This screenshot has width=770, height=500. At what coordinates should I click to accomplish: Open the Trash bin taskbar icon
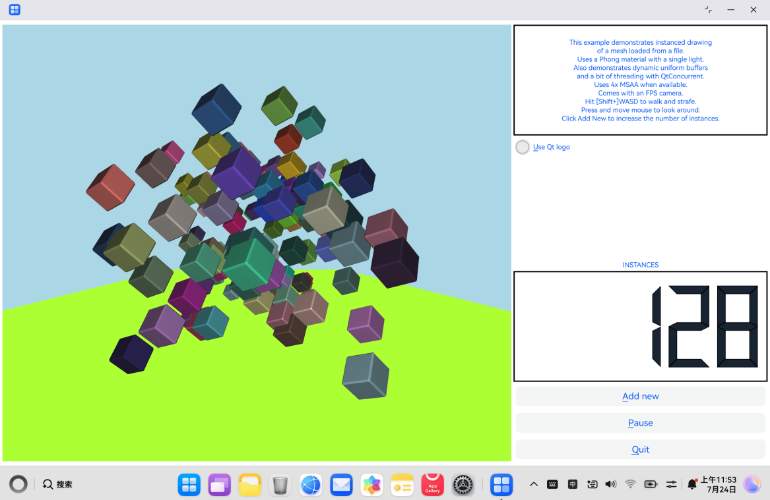280,485
